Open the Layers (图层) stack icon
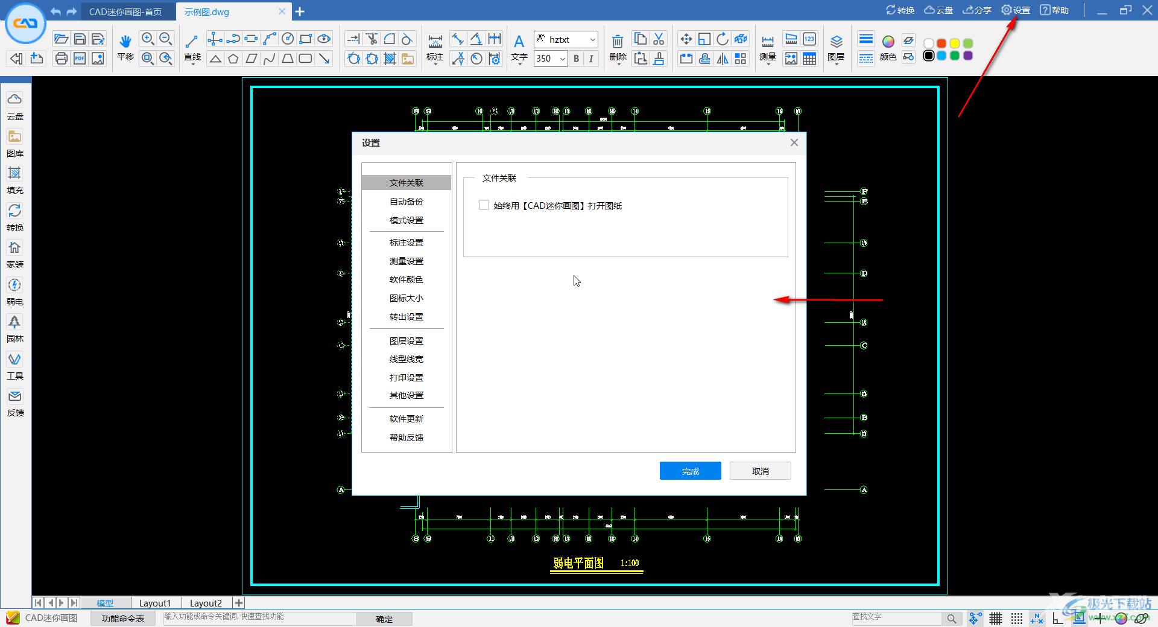1158x627 pixels. pyautogui.click(x=836, y=41)
